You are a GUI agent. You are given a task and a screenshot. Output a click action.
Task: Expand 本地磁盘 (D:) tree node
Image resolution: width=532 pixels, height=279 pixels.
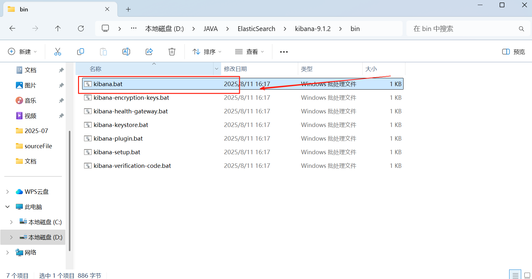click(11, 237)
